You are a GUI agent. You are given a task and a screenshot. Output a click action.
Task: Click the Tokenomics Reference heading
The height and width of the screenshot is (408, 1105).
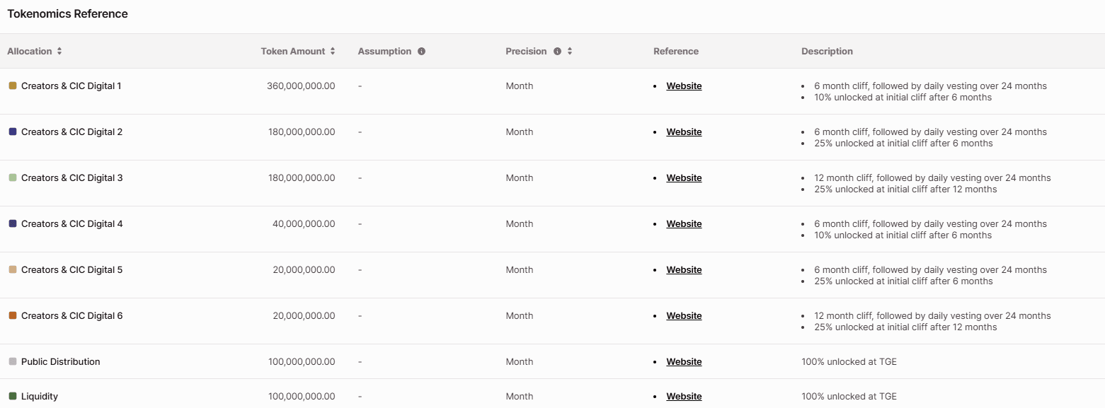pos(67,14)
